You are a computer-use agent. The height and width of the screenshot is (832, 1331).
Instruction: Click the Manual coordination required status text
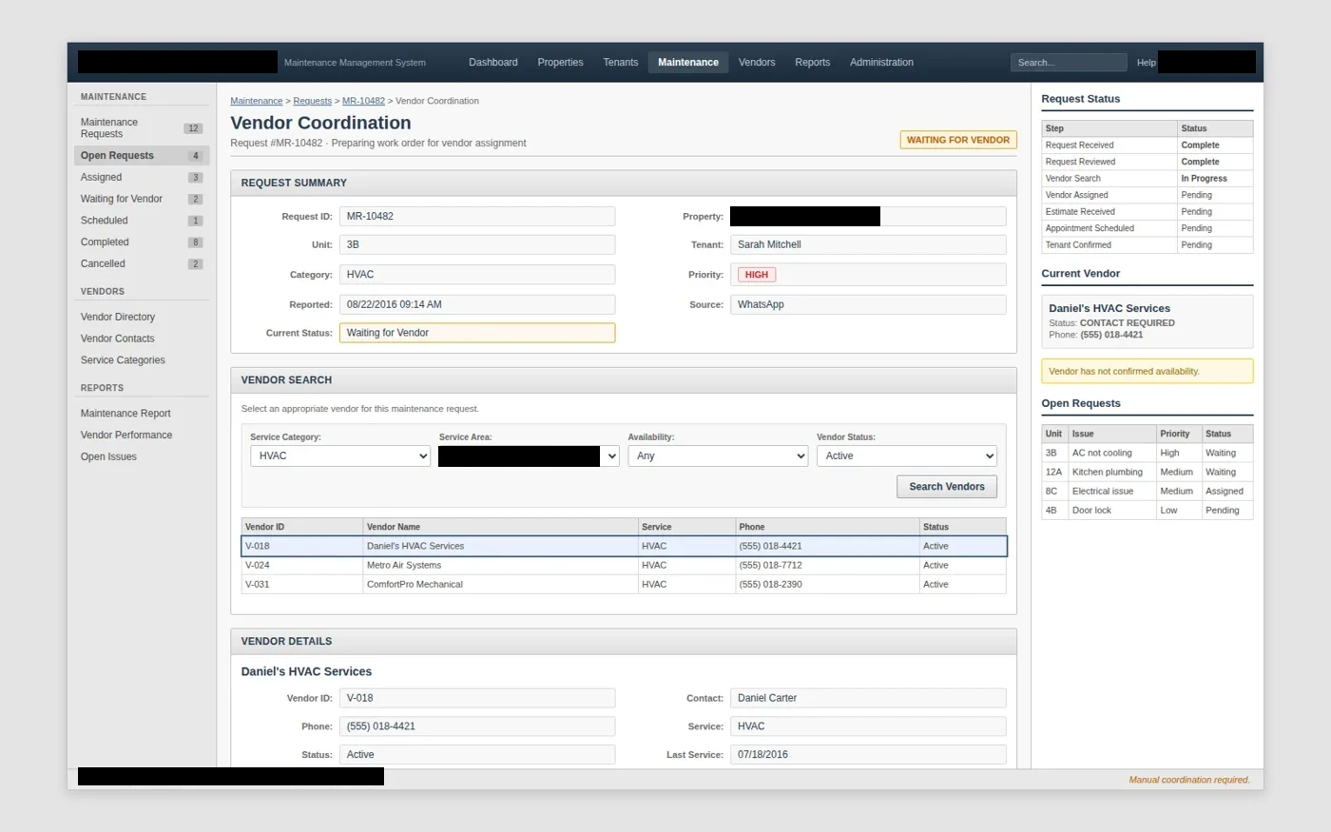(x=1188, y=780)
